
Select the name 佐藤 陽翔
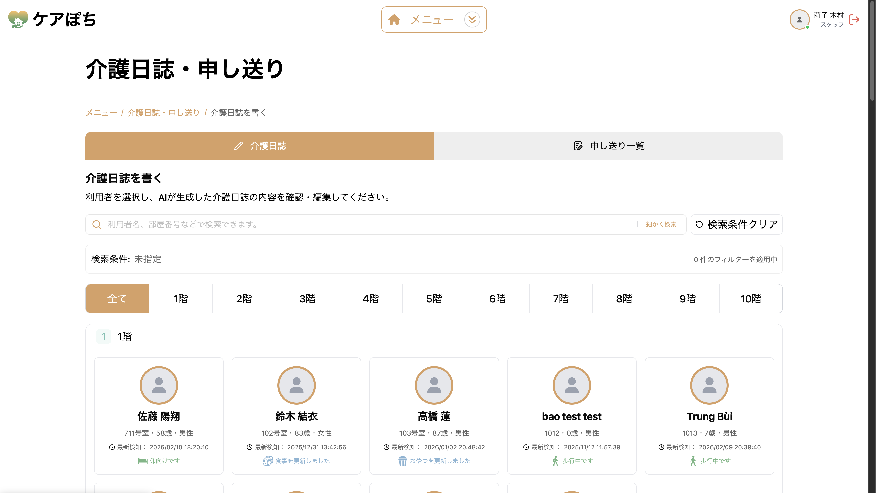coord(159,416)
